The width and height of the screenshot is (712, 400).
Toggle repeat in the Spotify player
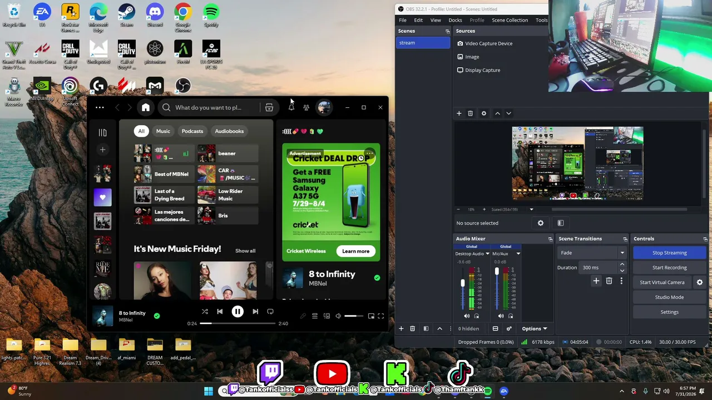(x=270, y=312)
